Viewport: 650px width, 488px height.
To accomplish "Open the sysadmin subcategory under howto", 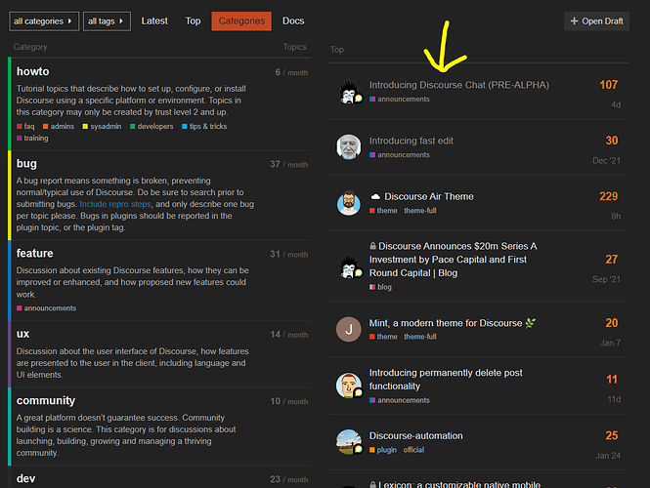I will click(102, 126).
